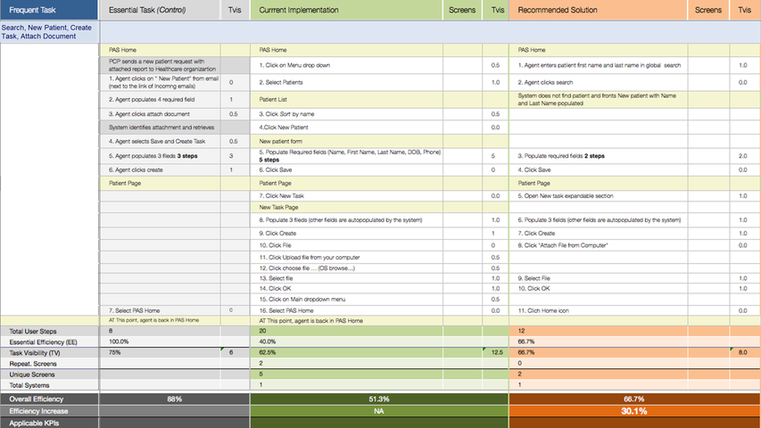Image resolution: width=761 pixels, height=428 pixels.
Task: Click '13. Select file' cell
Action: (346, 278)
